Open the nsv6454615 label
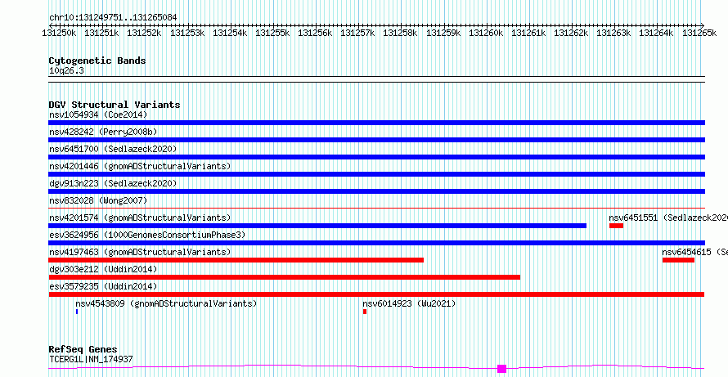The height and width of the screenshot is (377, 728). [x=694, y=252]
